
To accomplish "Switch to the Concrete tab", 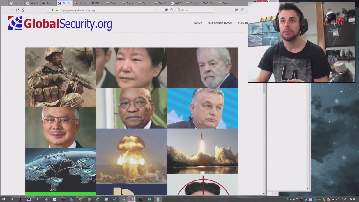I will click(x=113, y=3).
